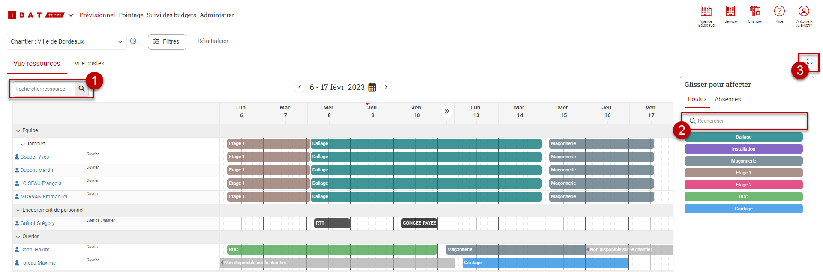Screen dimensions: 823x272
Task: Collapse the Equipe group
Action: 18,131
